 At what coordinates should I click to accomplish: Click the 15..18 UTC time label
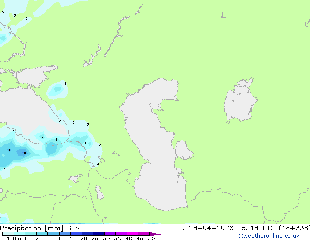256,228
